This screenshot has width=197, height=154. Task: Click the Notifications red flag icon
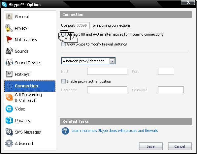click(9, 40)
